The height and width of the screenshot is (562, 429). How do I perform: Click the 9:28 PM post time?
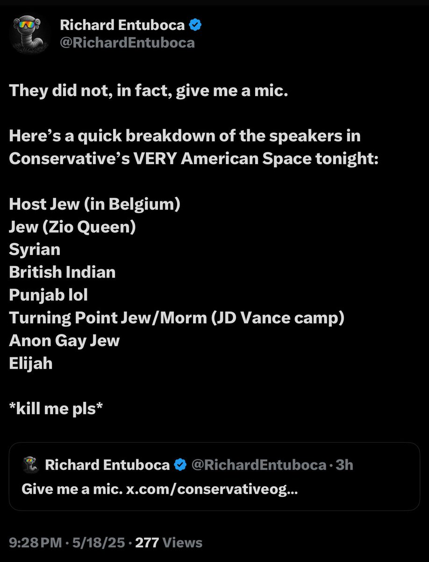tap(36, 542)
